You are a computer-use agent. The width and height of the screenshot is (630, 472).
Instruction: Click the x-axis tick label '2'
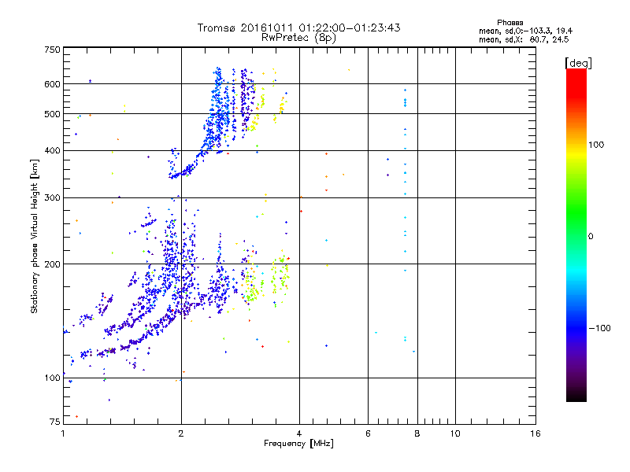pos(181,433)
